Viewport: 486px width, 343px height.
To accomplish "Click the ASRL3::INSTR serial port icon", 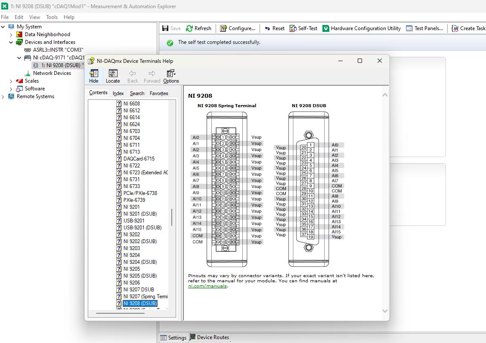I will (28, 50).
